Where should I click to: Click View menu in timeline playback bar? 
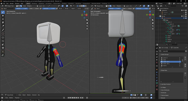pos(7,98)
